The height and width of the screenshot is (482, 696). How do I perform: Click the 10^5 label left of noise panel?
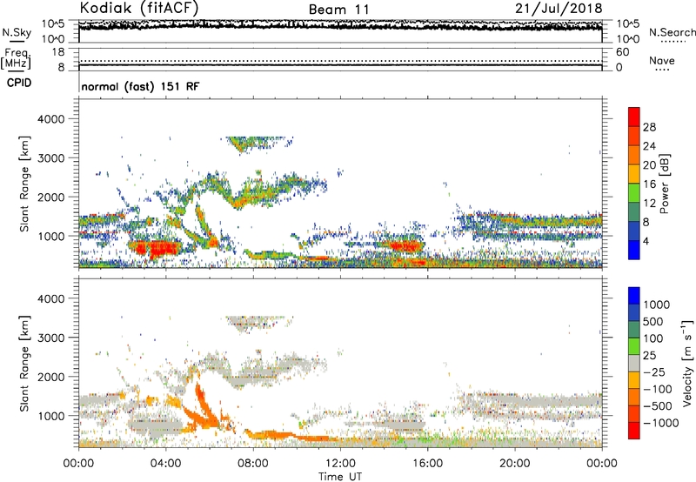(53, 23)
